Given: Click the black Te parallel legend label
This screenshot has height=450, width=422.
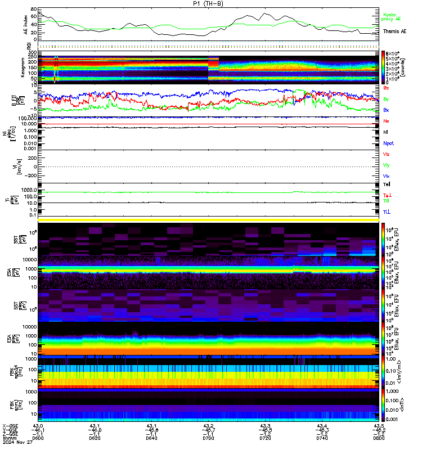Looking at the screenshot, I should click(x=387, y=184).
